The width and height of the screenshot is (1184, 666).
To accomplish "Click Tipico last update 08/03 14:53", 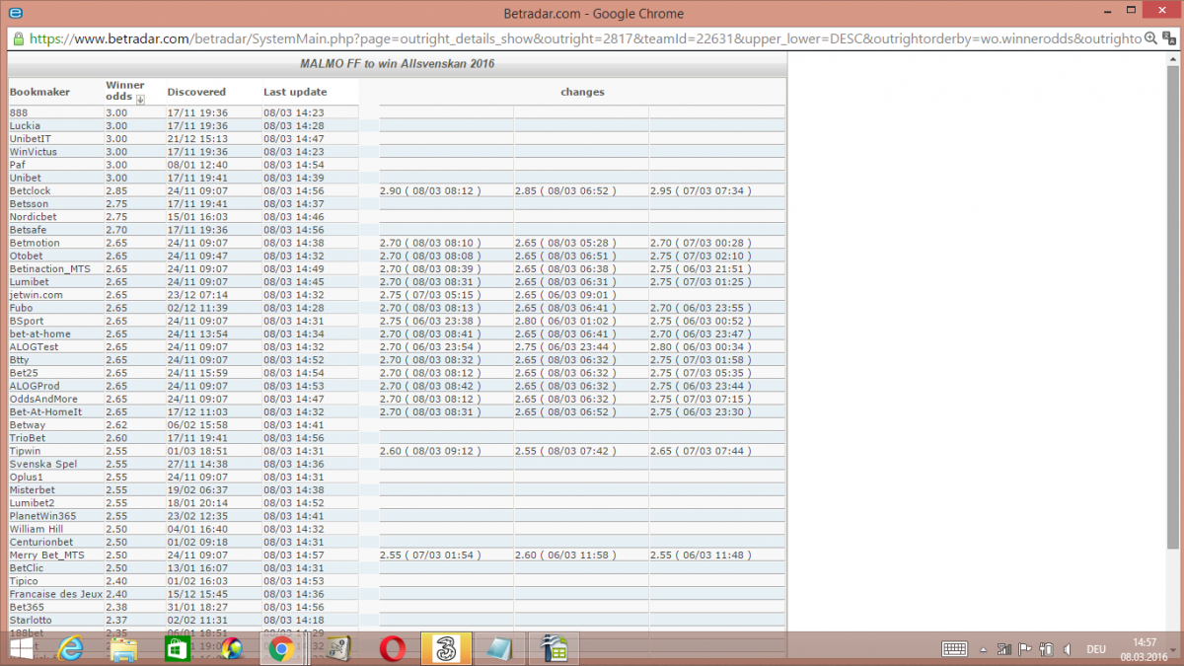I will (294, 581).
